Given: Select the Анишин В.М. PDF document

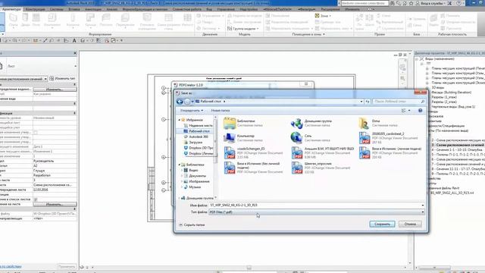Looking at the screenshot, I should (x=322, y=153).
